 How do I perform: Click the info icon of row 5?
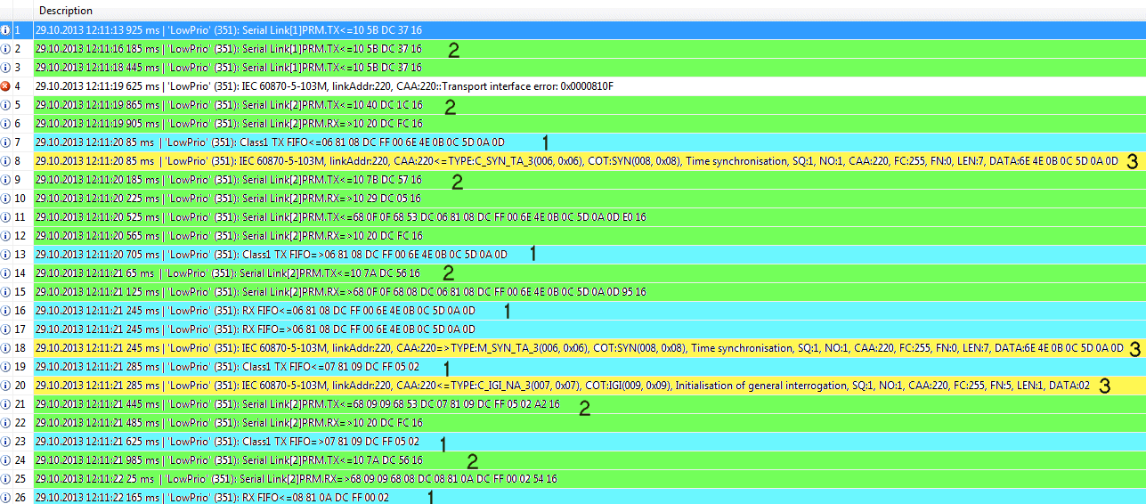tap(6, 105)
